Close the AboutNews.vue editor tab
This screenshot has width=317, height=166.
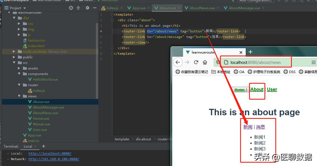pos(218,8)
